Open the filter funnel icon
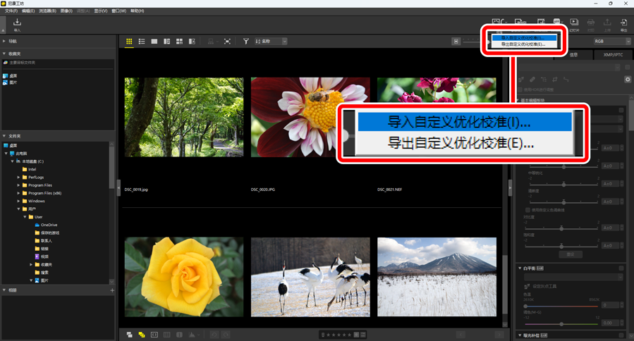The width and height of the screenshot is (634, 341). click(246, 42)
